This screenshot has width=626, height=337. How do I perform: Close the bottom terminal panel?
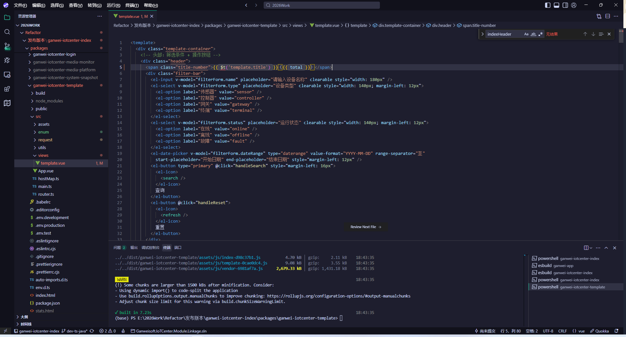tap(615, 248)
